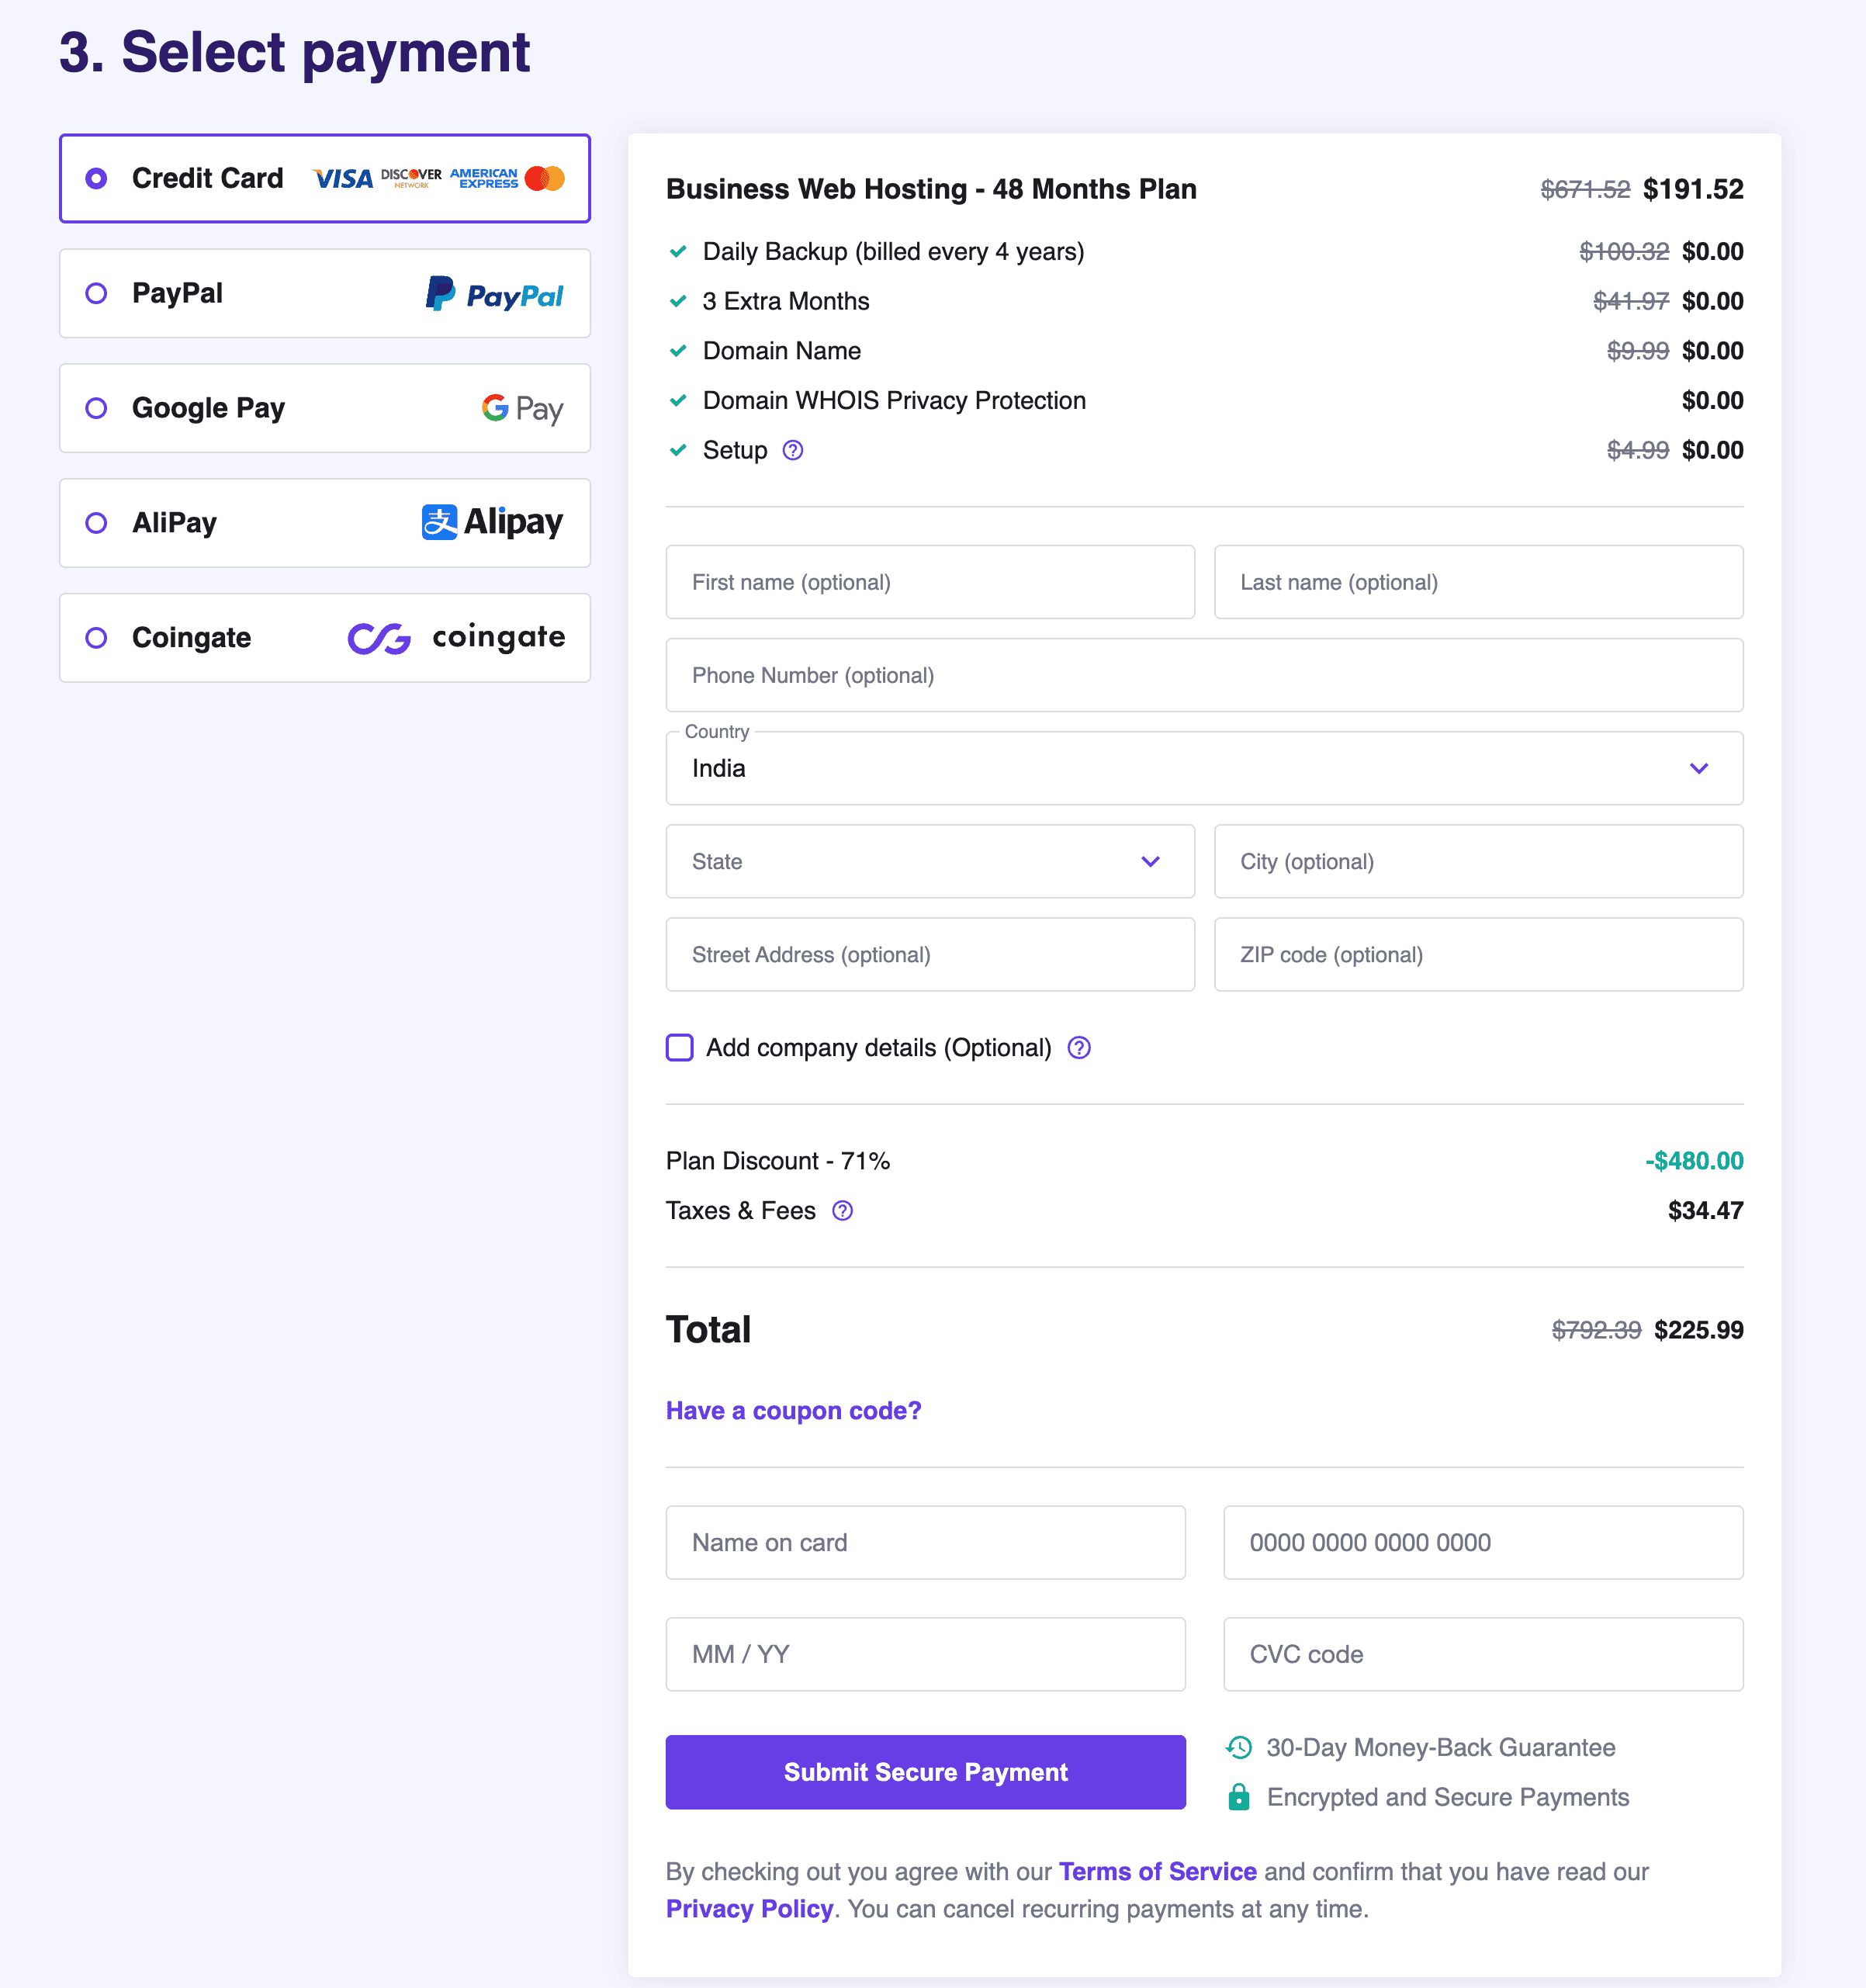Select the PayPal radio button
Image resolution: width=1866 pixels, height=1988 pixels.
(x=97, y=294)
